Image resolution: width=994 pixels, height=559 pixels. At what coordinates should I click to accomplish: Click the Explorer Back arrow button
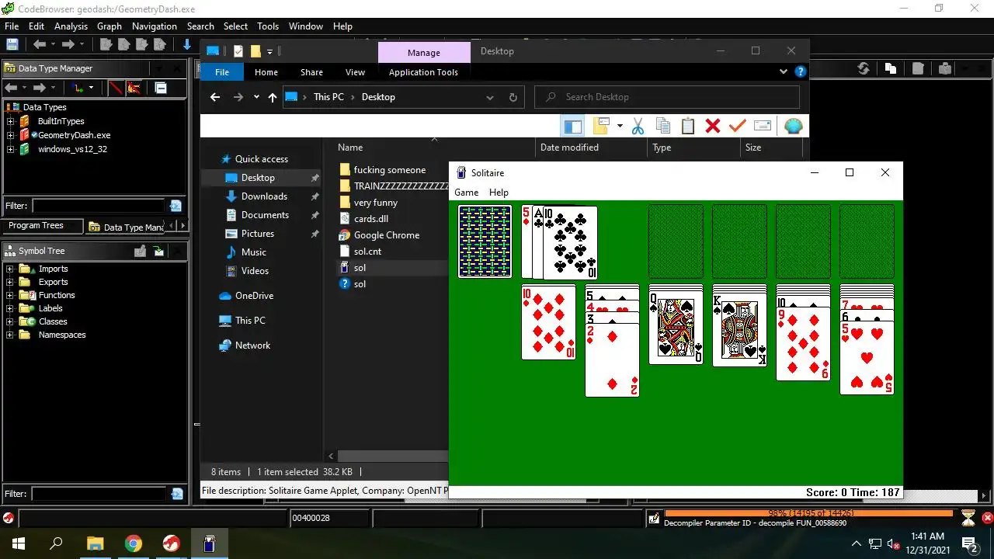pyautogui.click(x=215, y=97)
